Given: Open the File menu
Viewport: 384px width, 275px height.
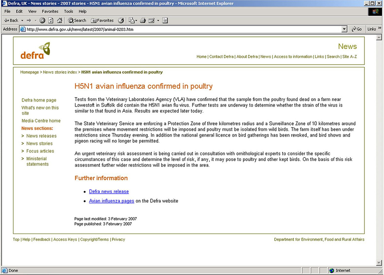Looking at the screenshot, I should 7,11.
